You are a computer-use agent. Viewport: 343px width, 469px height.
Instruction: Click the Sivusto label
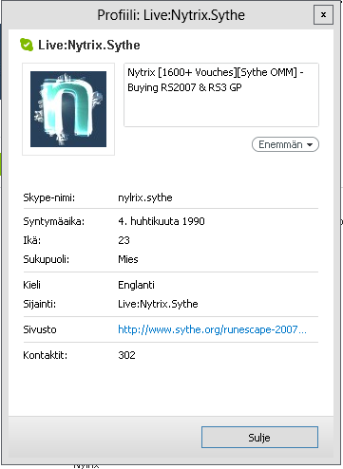[x=40, y=329]
